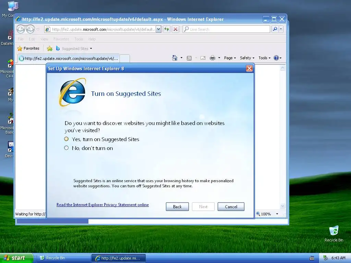Open the Safety command bar menu
Screen dimensions: 351x263
pos(247,58)
